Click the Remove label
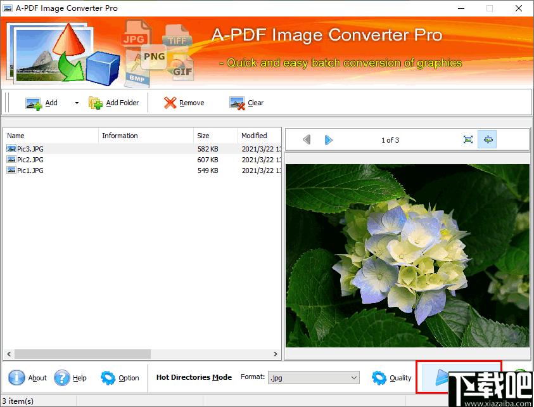 (192, 103)
